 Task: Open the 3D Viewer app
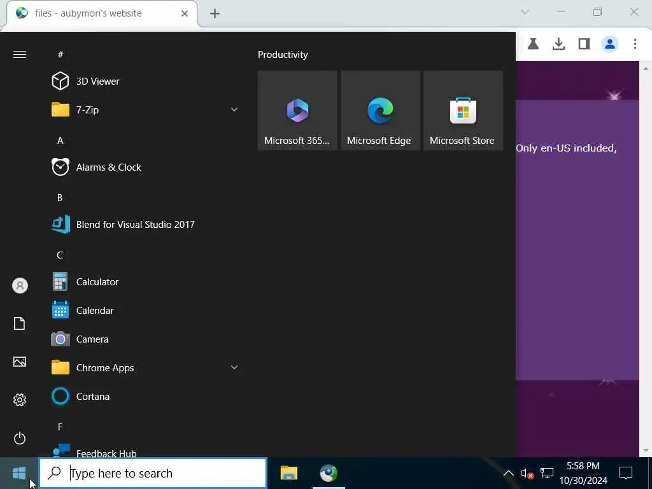click(146, 81)
